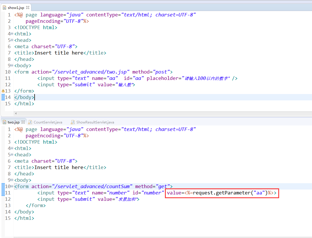The height and width of the screenshot is (238, 312).
Task: Click the ShowResultServlet.java file icon
Action: pos(73,122)
